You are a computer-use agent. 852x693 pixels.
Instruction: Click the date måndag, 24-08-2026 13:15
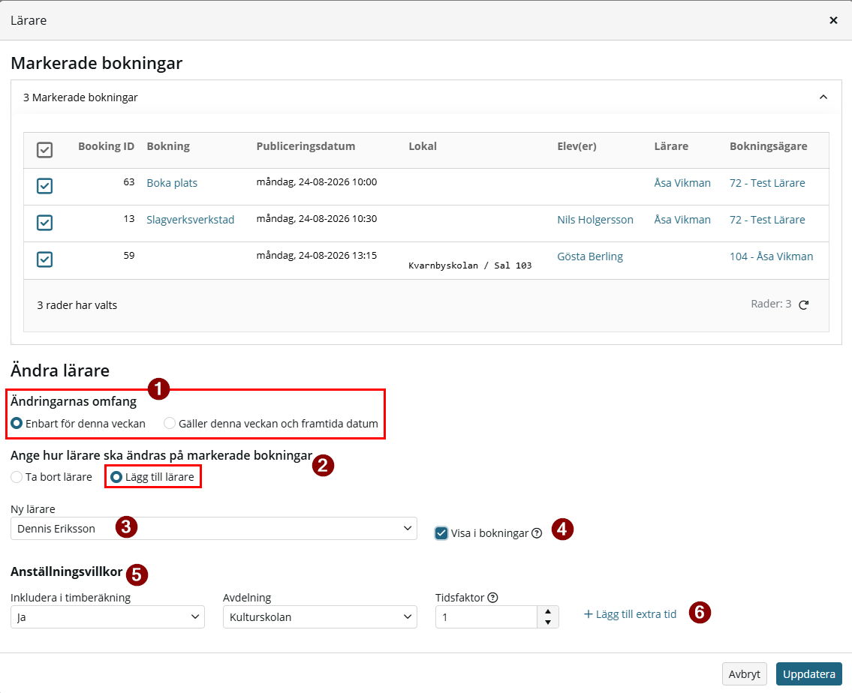tap(317, 255)
